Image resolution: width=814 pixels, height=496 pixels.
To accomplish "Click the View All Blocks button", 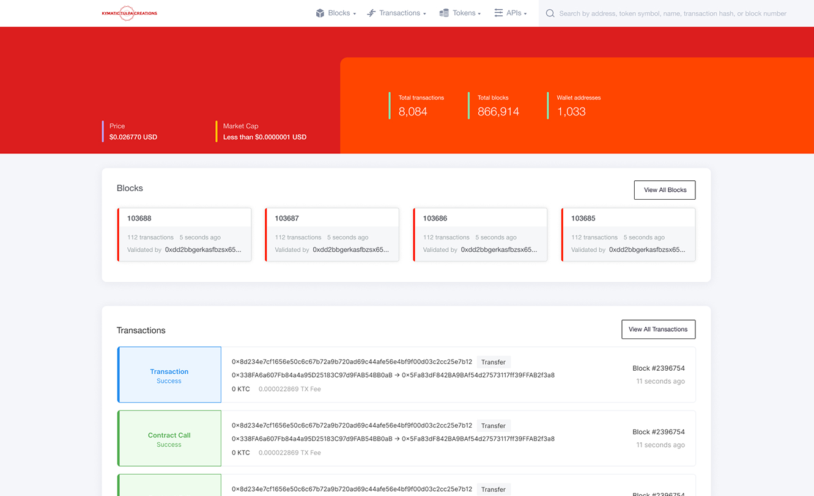I will [665, 190].
